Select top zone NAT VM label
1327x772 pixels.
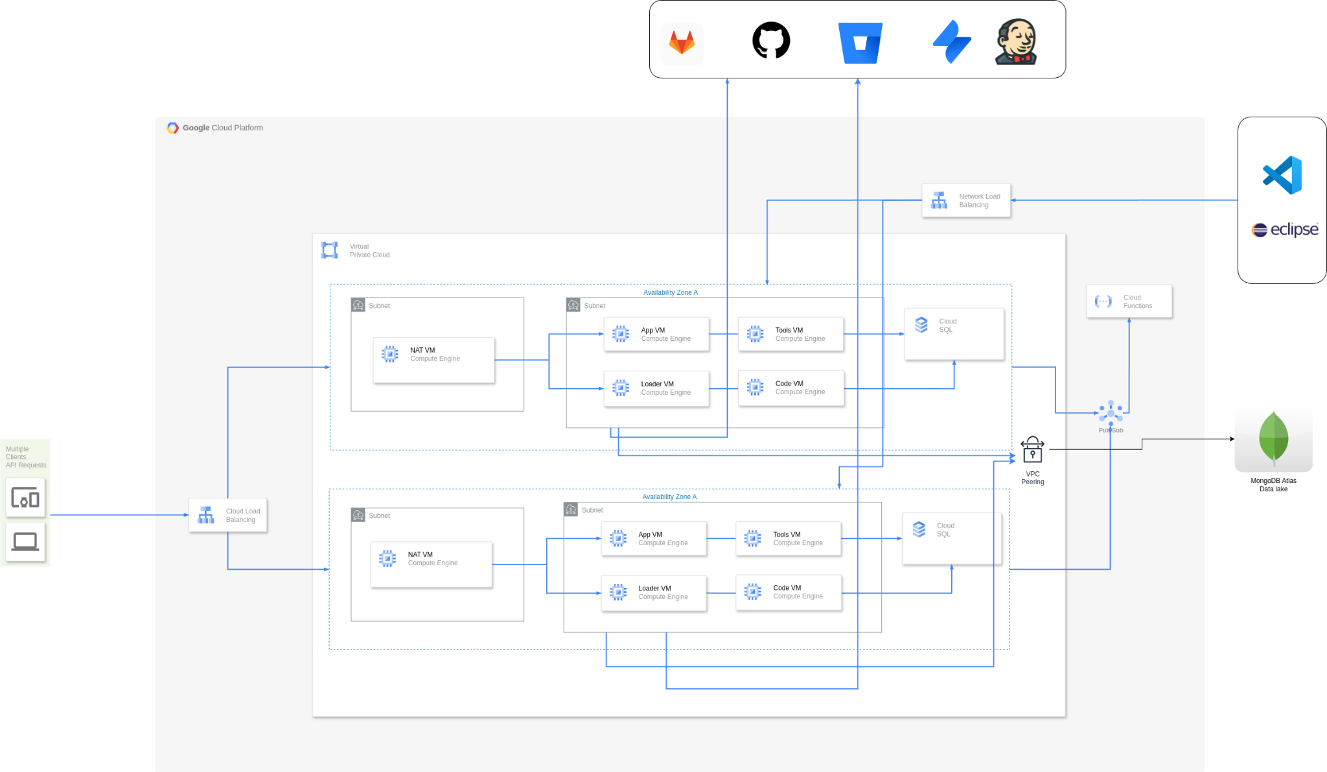click(422, 350)
